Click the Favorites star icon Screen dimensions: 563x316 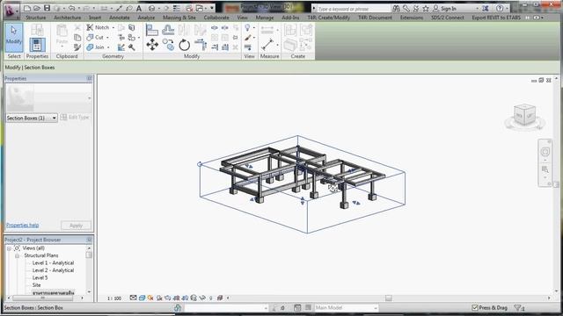tap(426, 8)
